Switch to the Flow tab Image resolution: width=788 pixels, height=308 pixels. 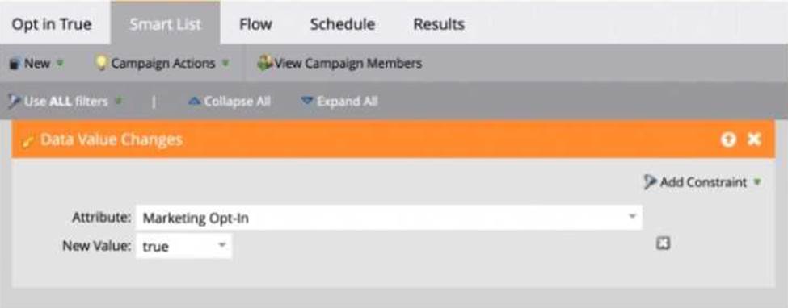pyautogui.click(x=255, y=24)
